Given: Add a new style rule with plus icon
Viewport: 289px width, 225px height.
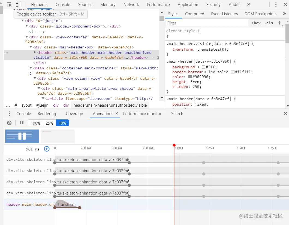Looking at the screenshot, I should pos(280,23).
